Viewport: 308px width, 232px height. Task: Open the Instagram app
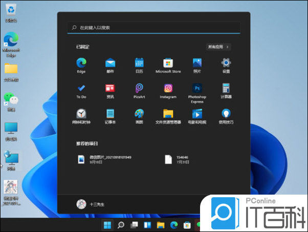point(168,91)
